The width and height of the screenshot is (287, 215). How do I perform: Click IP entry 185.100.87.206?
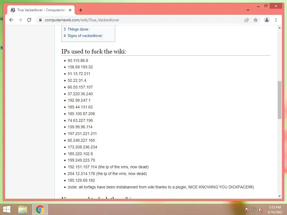(81, 114)
